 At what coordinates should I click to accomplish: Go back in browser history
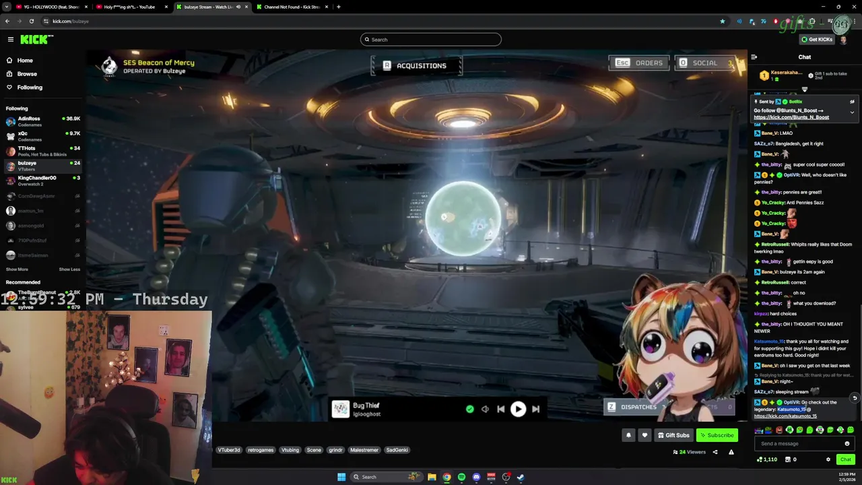(7, 21)
